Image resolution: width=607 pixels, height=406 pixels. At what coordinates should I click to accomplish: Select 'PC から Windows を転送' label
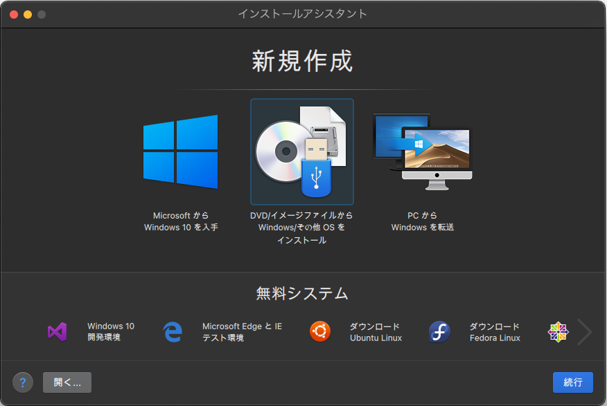click(423, 221)
